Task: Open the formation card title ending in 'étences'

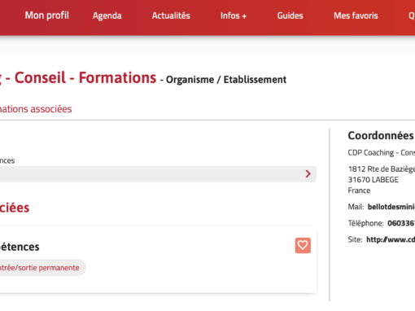Action: (20, 247)
